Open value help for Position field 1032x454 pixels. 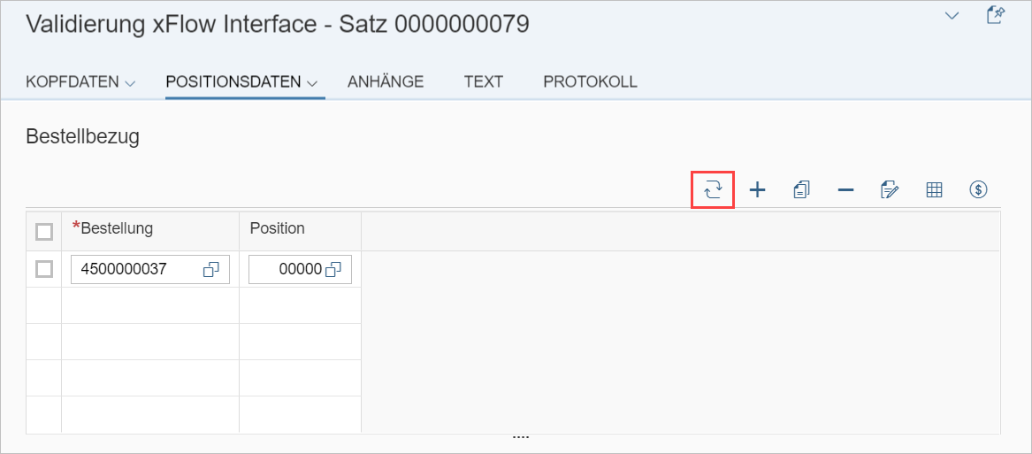(333, 270)
